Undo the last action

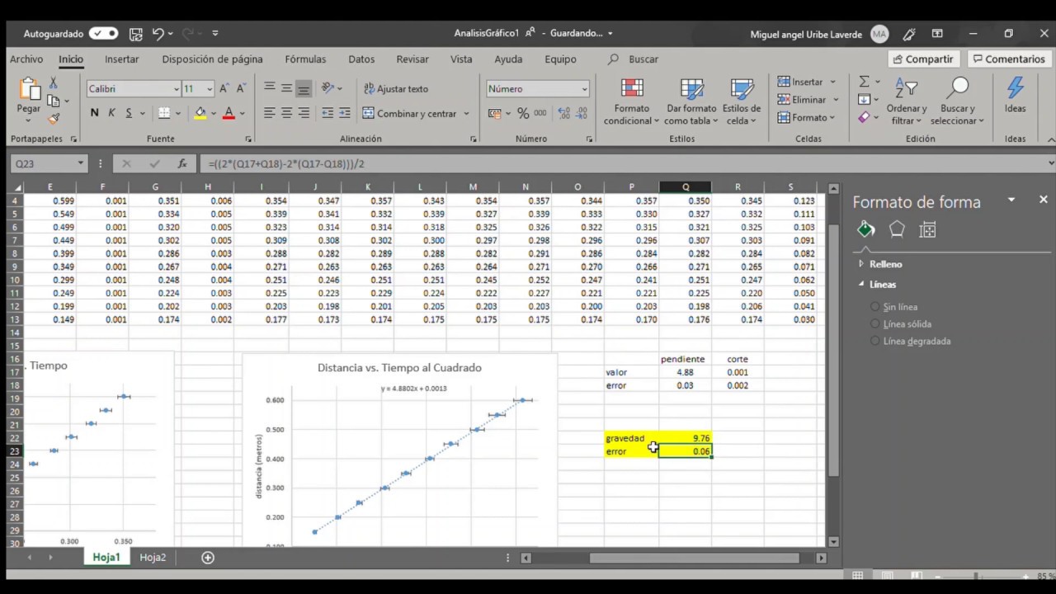[x=158, y=34]
